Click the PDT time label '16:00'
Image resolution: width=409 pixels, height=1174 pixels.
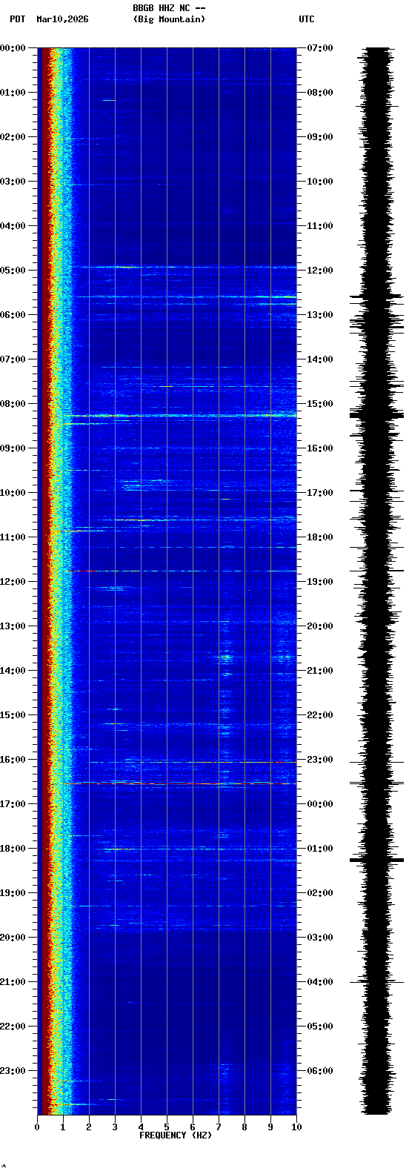[x=13, y=760]
